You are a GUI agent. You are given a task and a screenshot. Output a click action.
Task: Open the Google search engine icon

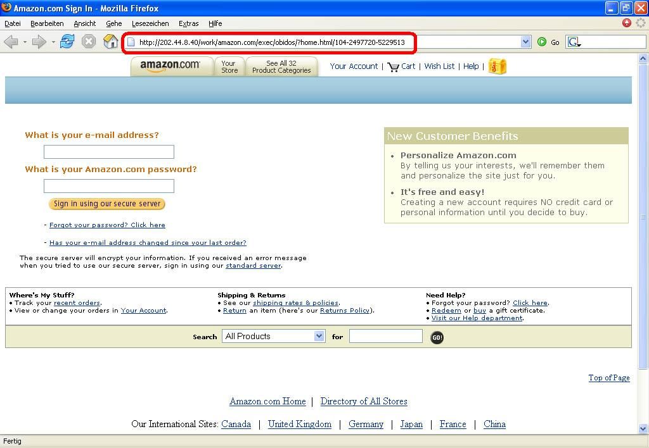(574, 42)
